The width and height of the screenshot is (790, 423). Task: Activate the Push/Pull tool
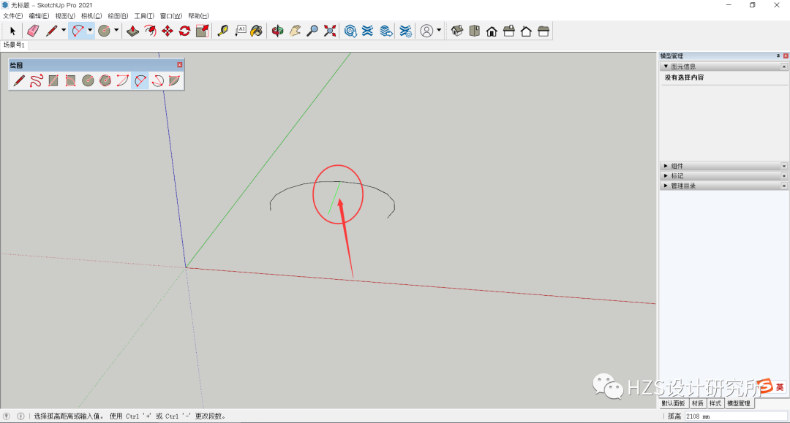coord(133,30)
